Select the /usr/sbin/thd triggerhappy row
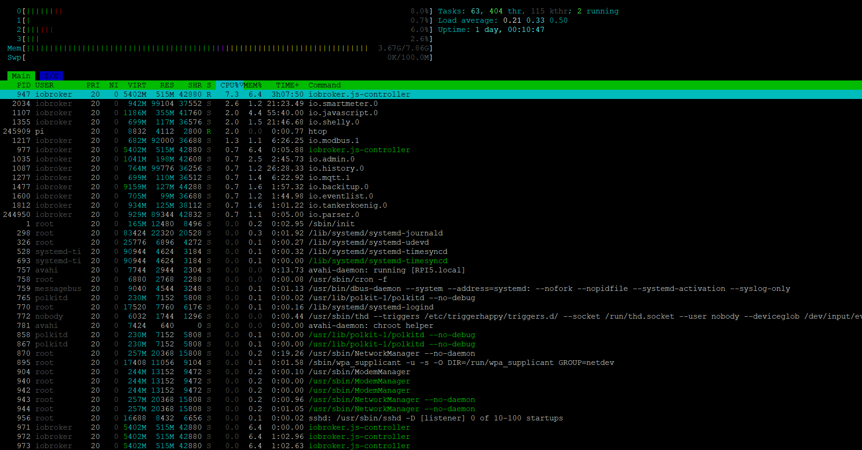The width and height of the screenshot is (862, 450). [x=431, y=316]
